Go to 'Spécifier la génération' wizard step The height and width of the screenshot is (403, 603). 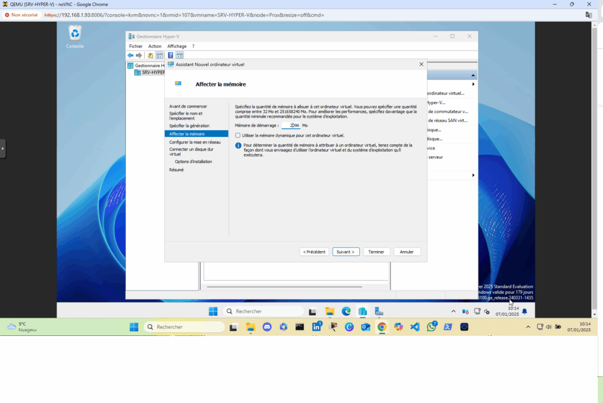click(x=189, y=126)
